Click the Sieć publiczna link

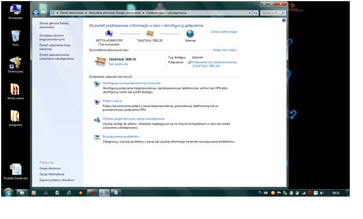pos(118,64)
